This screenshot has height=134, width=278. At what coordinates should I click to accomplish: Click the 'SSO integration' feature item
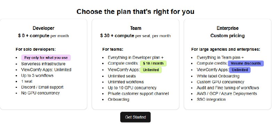point(211,99)
